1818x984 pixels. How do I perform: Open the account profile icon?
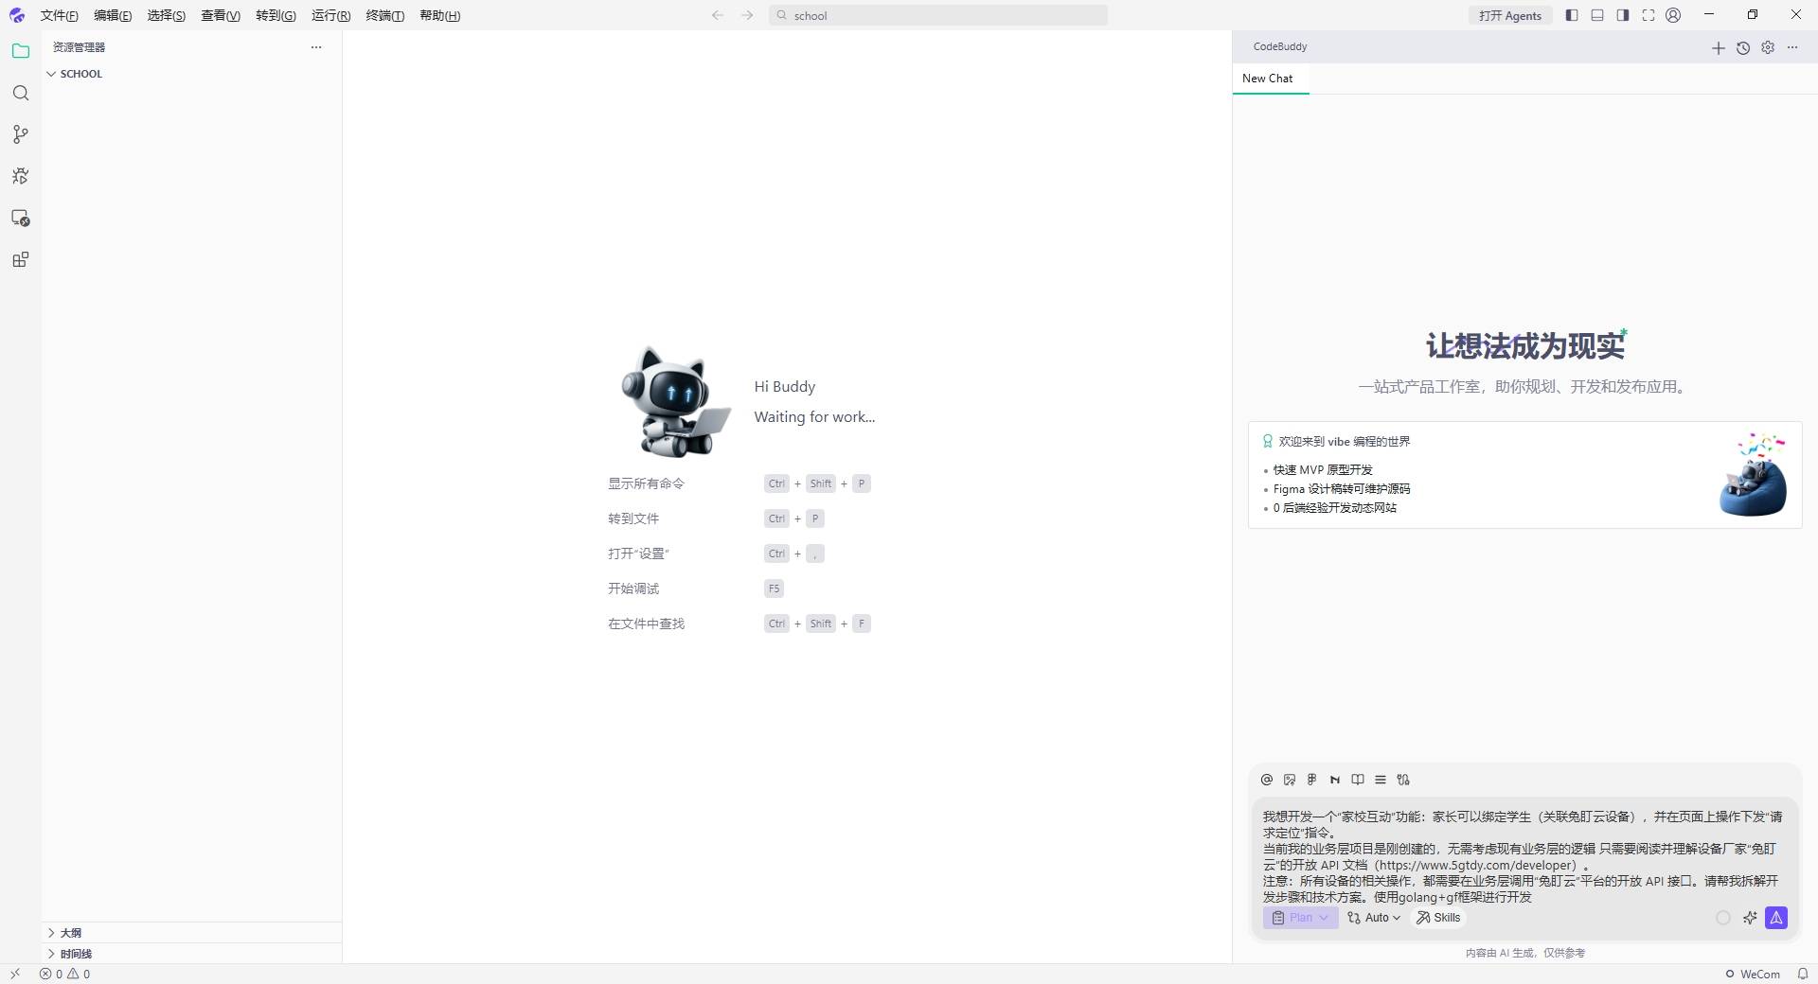(1673, 15)
